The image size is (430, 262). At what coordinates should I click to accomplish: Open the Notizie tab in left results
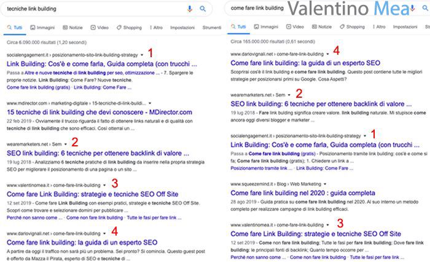click(72, 28)
